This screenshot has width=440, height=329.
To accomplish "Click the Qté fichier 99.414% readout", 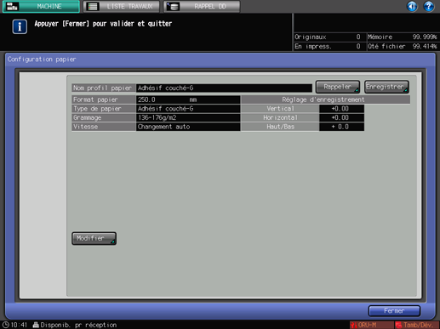I will click(403, 46).
